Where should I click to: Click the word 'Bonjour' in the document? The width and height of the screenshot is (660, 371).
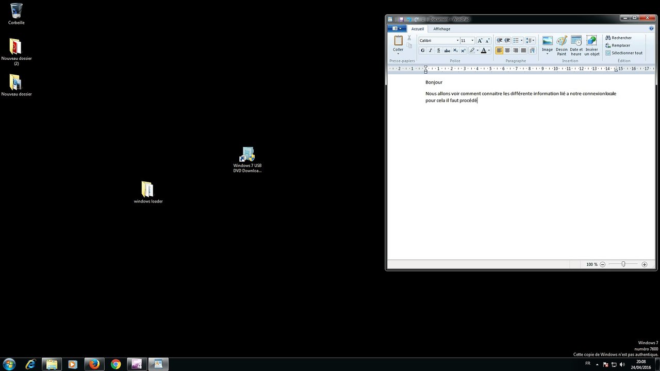434,82
